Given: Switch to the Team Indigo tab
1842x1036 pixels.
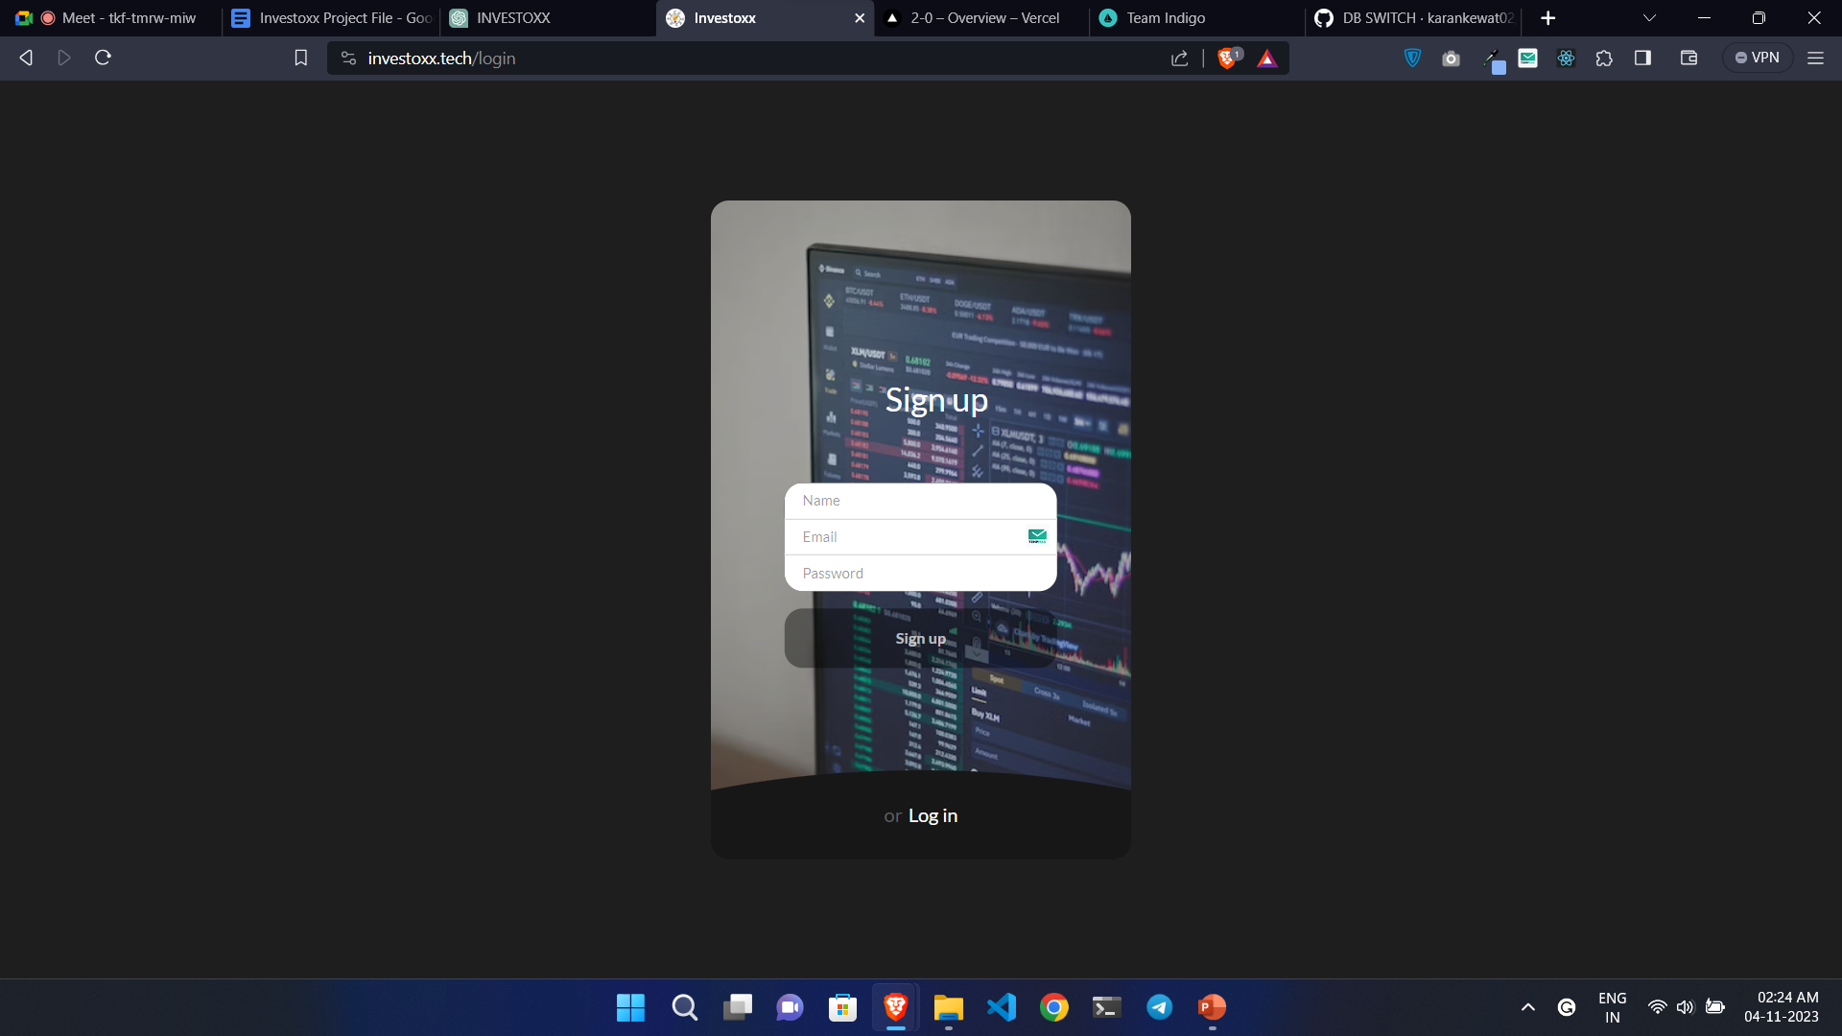Looking at the screenshot, I should tap(1165, 18).
